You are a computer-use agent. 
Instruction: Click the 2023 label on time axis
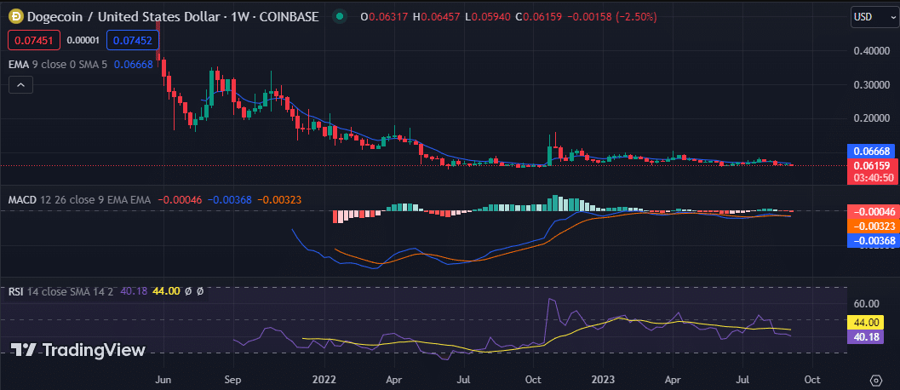click(603, 380)
